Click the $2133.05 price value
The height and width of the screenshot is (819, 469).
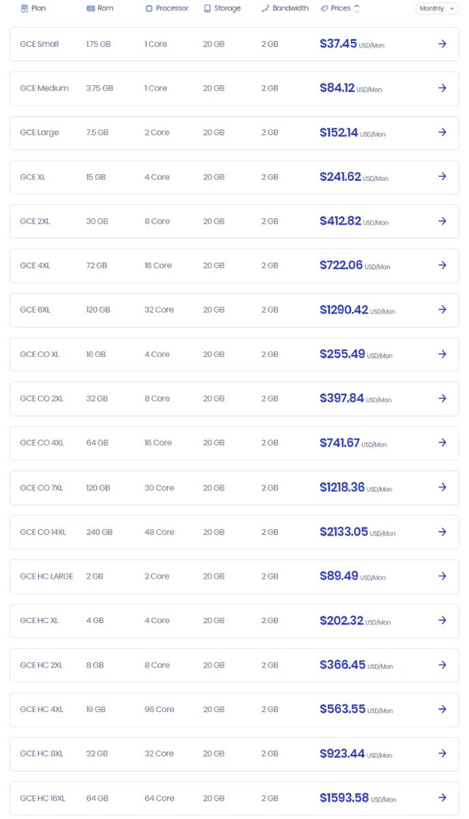[x=344, y=532]
